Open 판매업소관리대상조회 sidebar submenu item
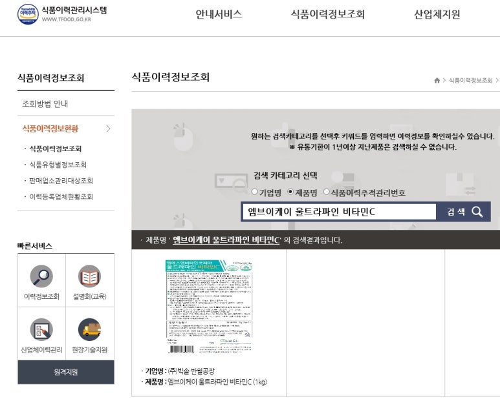The height and width of the screenshot is (401, 500). pos(61,181)
